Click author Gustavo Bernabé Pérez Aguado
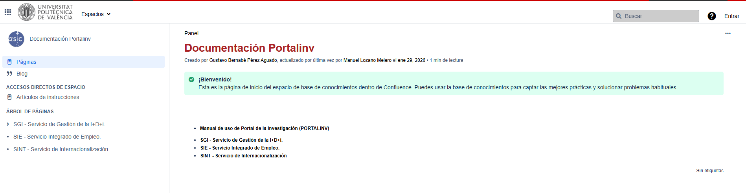The height and width of the screenshot is (193, 746). coord(243,60)
